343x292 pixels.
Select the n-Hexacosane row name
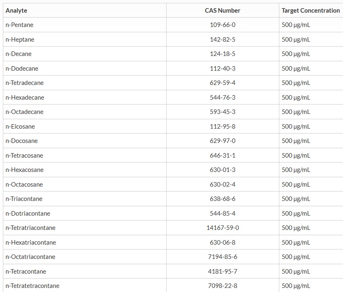(x=24, y=170)
